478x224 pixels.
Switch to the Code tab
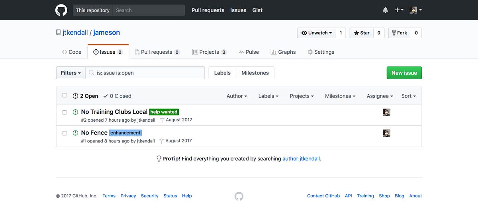[x=72, y=52]
